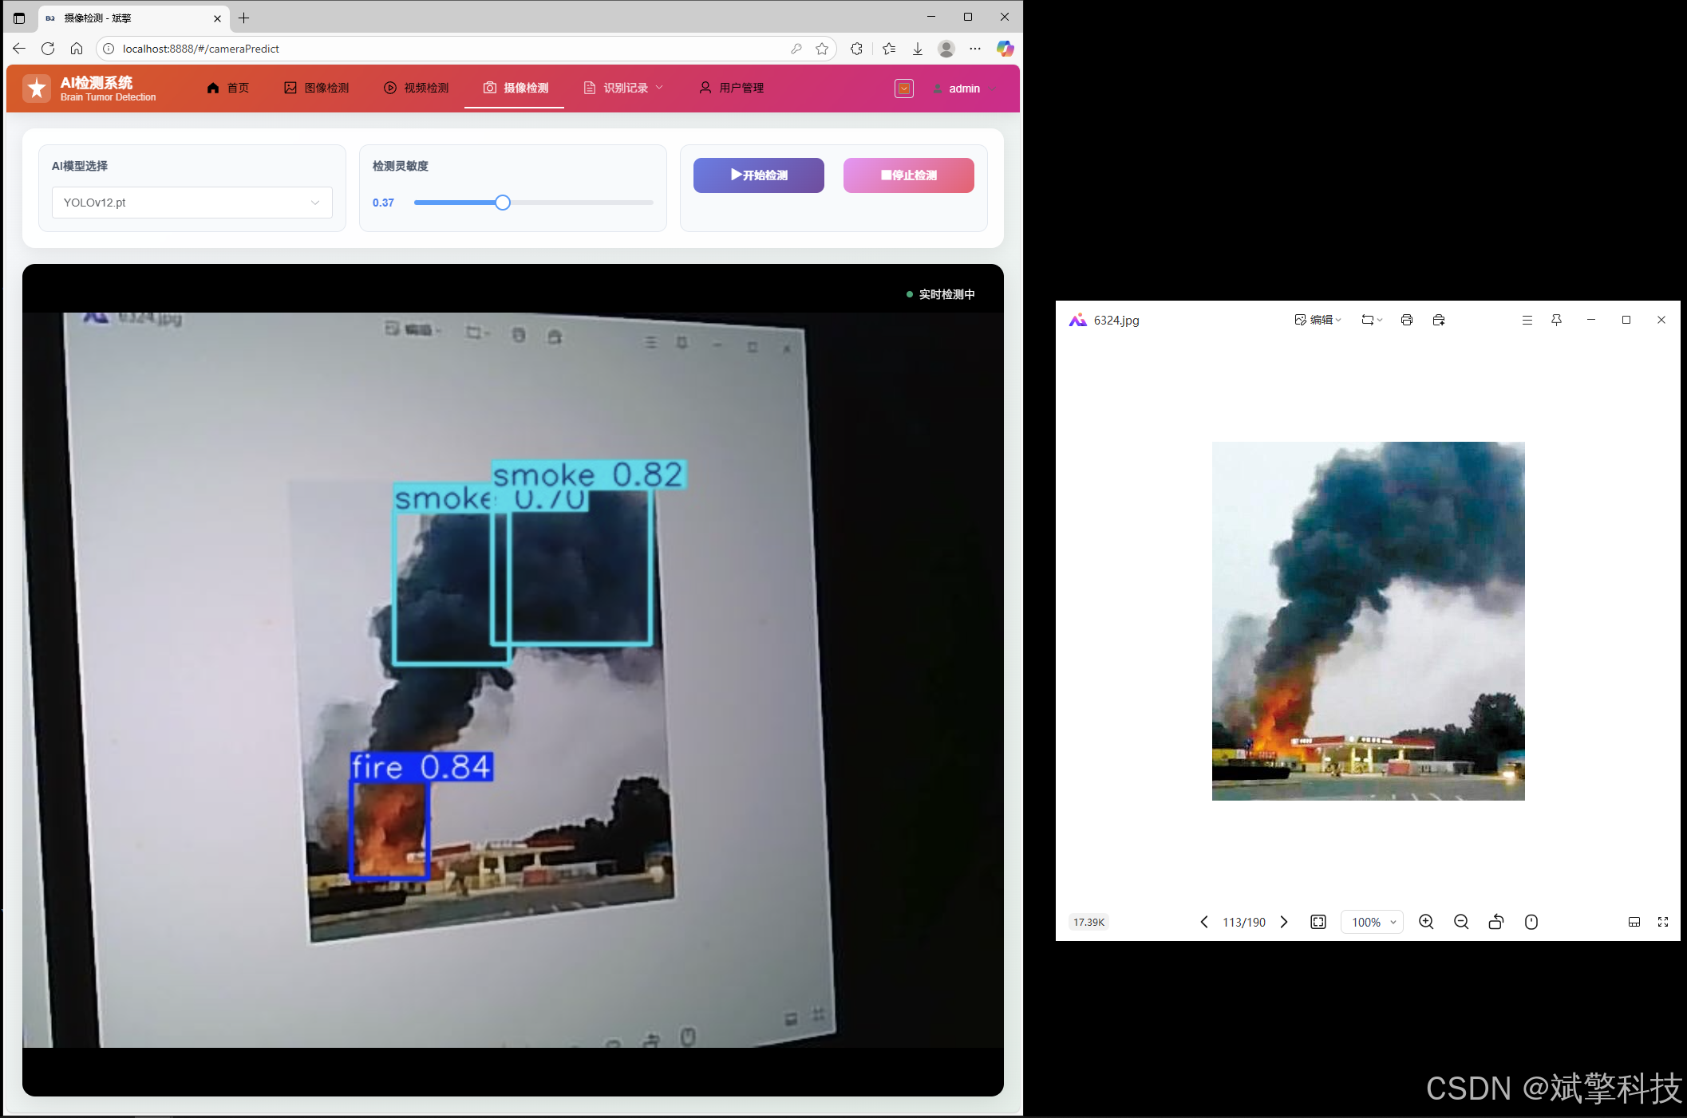Viewport: 1687px width, 1118px height.
Task: Rotate the image with rotate icon
Action: [x=1496, y=922]
